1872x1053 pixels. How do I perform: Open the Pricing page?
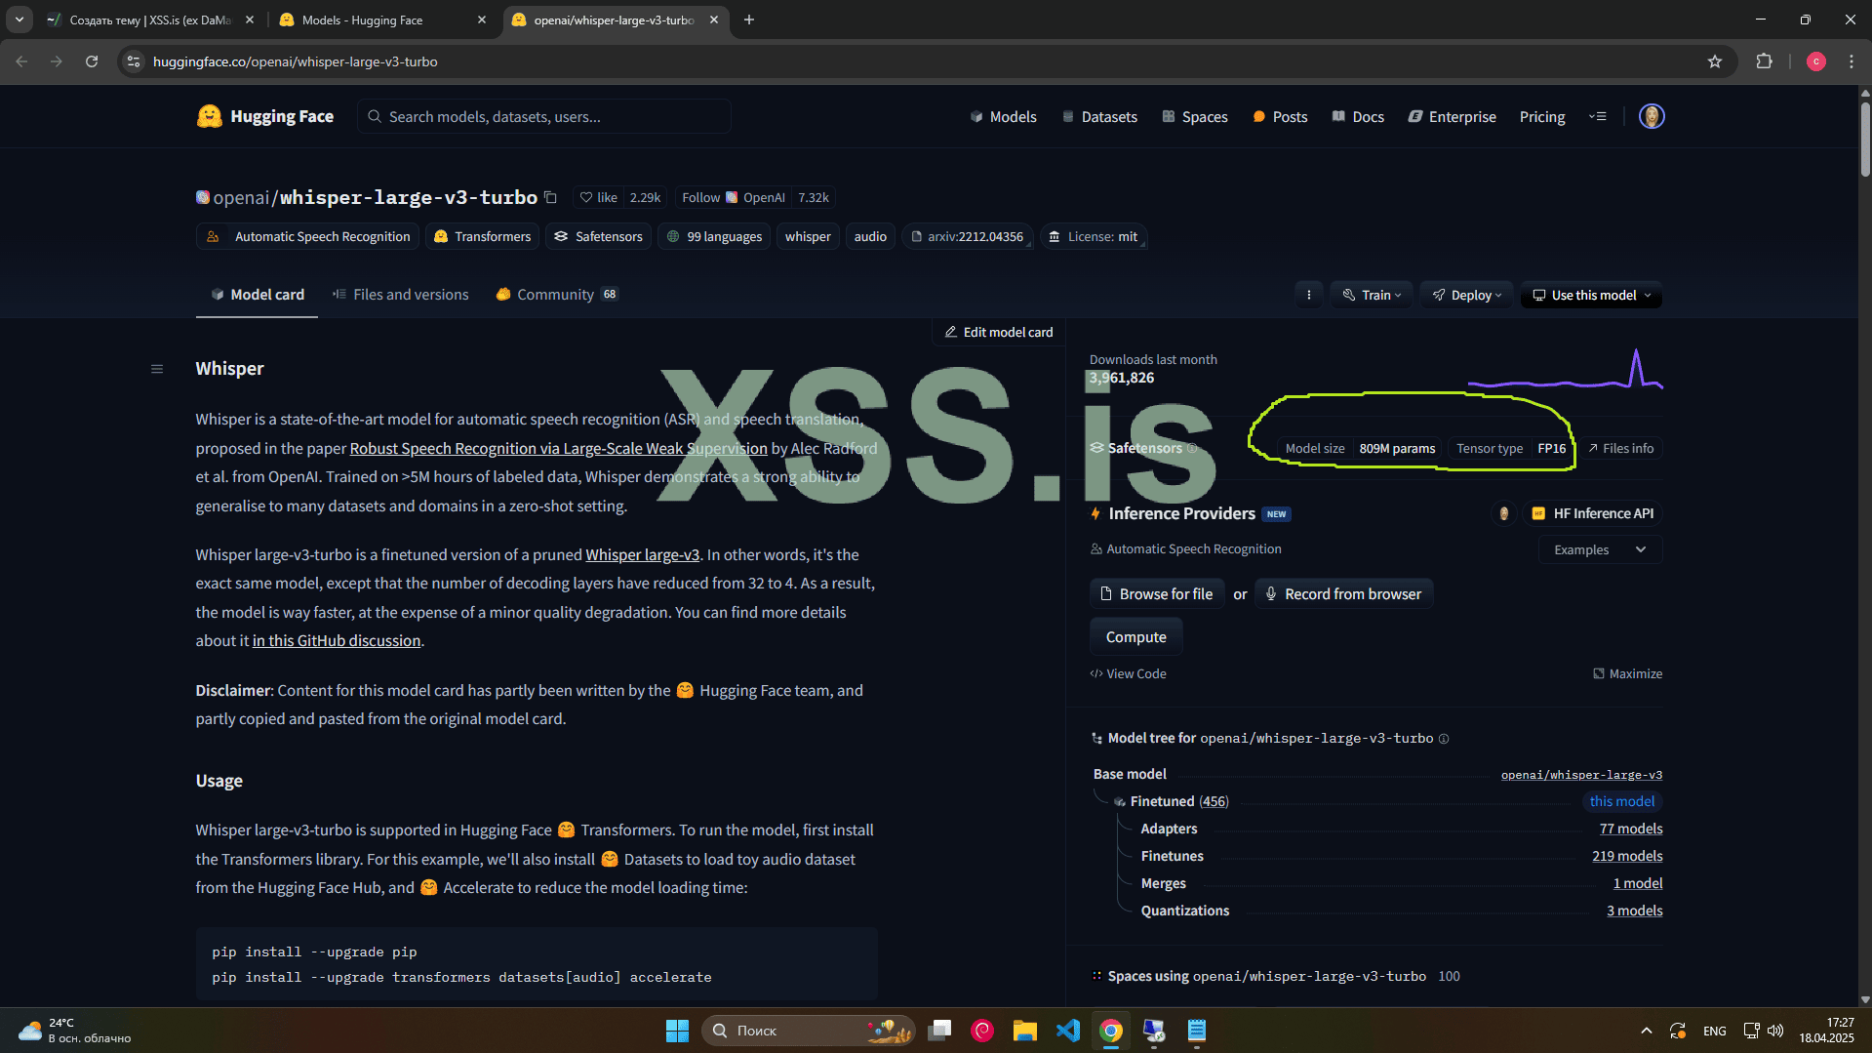(x=1542, y=116)
